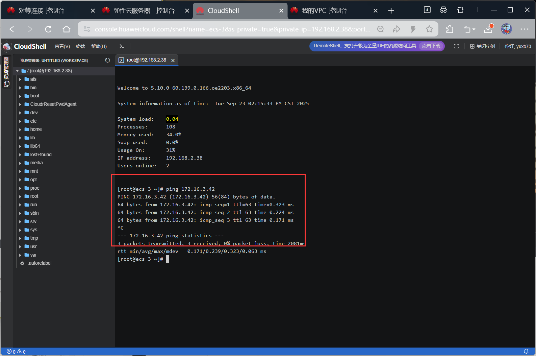Toggle fullscreen with the expand icon
Image resolution: width=536 pixels, height=356 pixels.
tap(456, 46)
